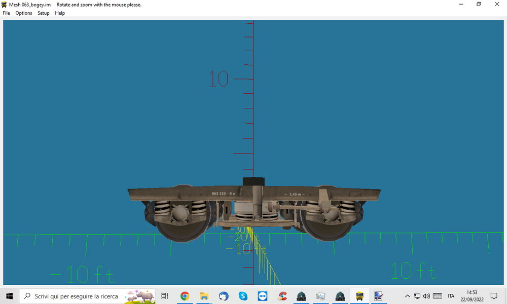
Task: Open the dome icon beside CCleaner
Action: point(301,296)
